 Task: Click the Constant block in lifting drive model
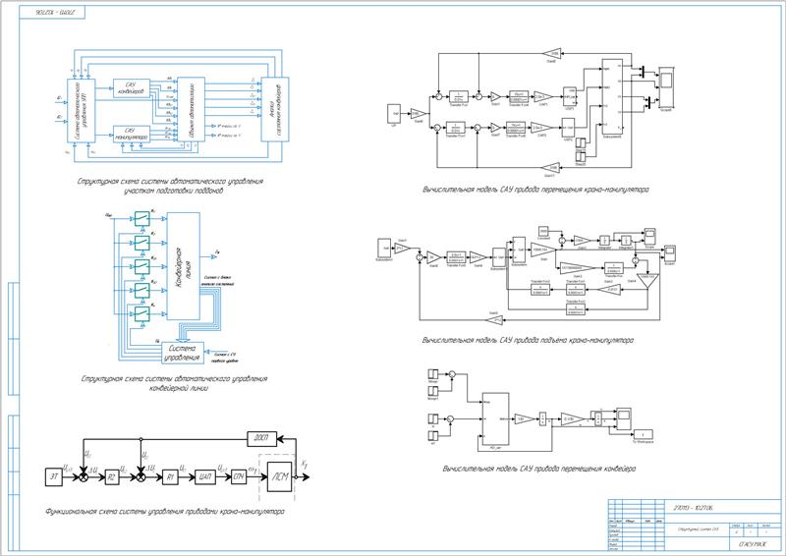(545, 231)
